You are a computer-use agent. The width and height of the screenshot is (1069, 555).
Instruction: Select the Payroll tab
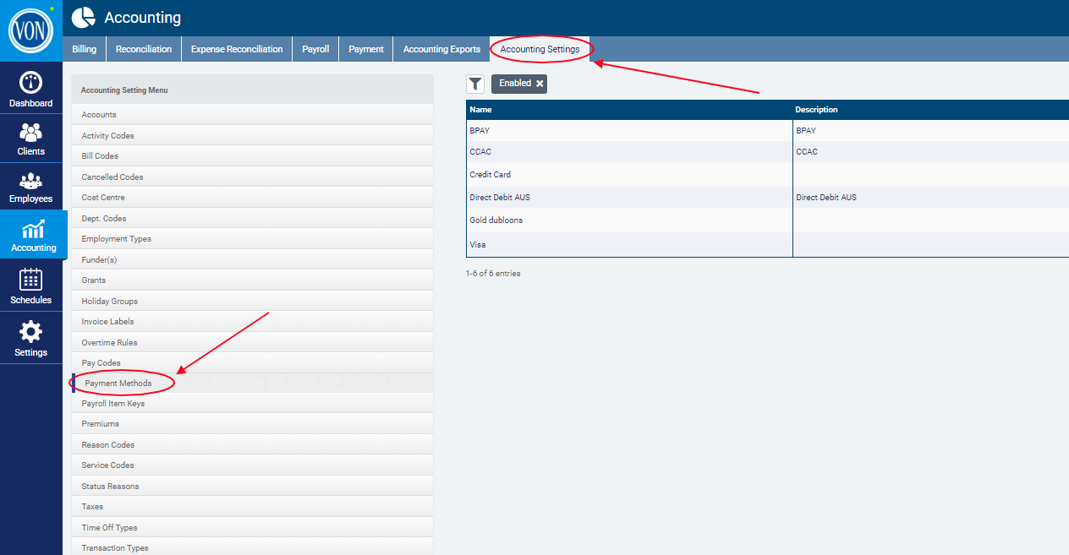(315, 49)
